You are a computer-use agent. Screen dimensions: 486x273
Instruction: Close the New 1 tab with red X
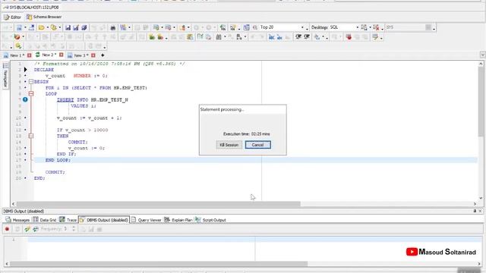coord(30,55)
